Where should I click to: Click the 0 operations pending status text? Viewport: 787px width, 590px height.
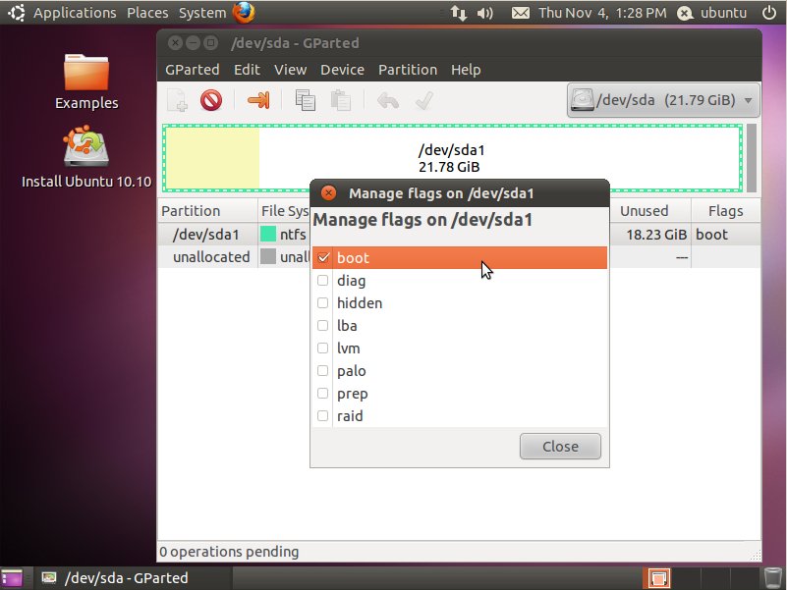coord(229,552)
